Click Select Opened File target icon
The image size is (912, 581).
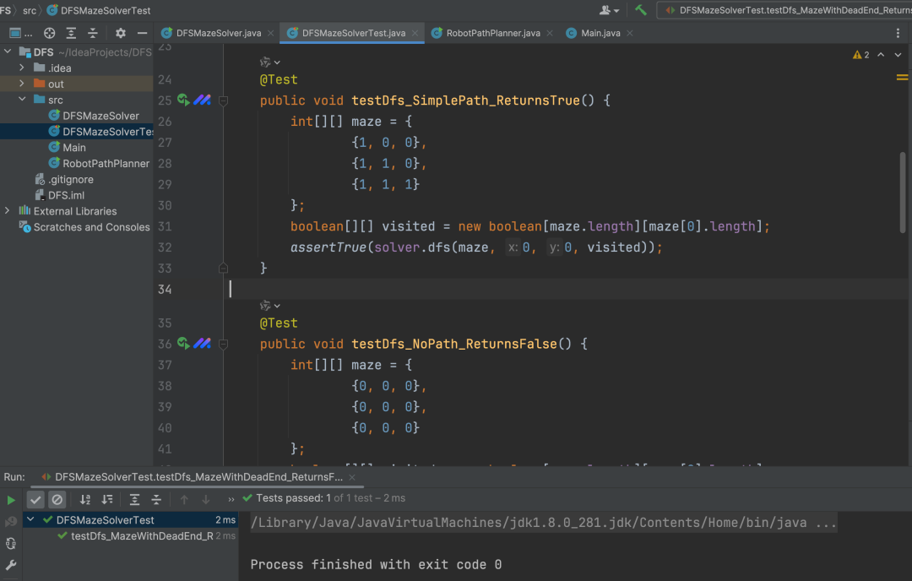[50, 33]
